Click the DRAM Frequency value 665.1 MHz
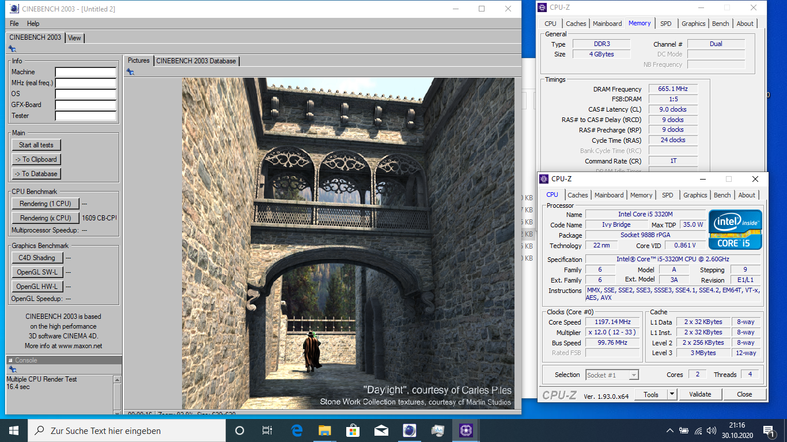This screenshot has height=442, width=787. [x=673, y=89]
